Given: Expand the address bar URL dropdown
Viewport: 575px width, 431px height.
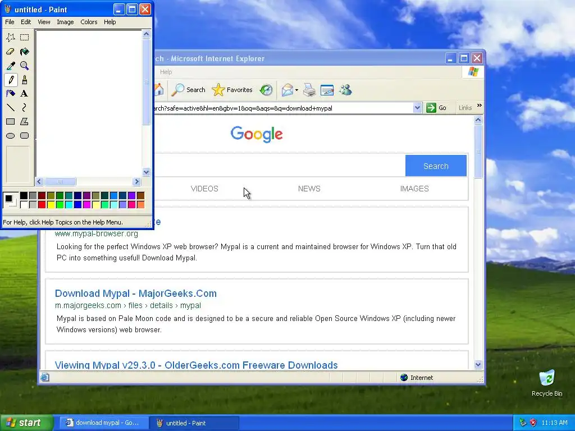Looking at the screenshot, I should (417, 108).
